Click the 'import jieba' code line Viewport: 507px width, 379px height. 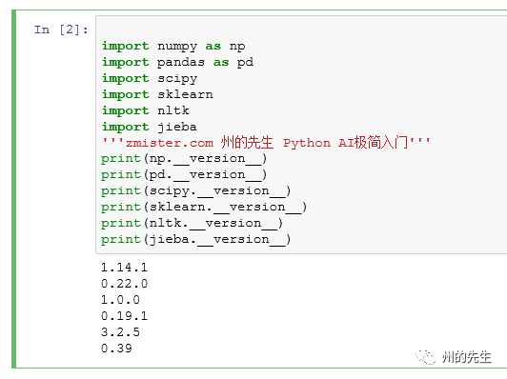click(x=150, y=127)
